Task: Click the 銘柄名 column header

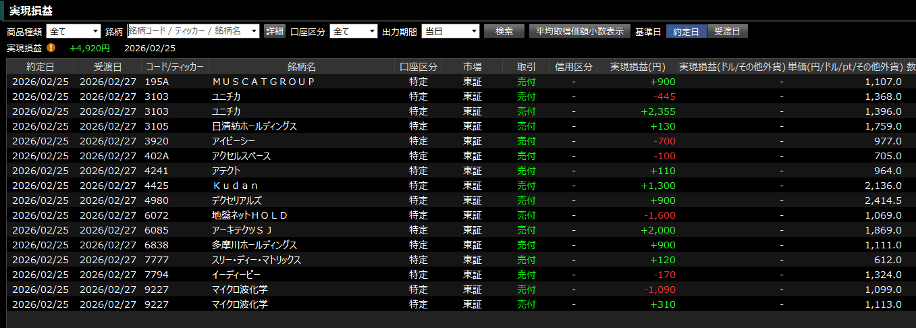Action: 301,67
